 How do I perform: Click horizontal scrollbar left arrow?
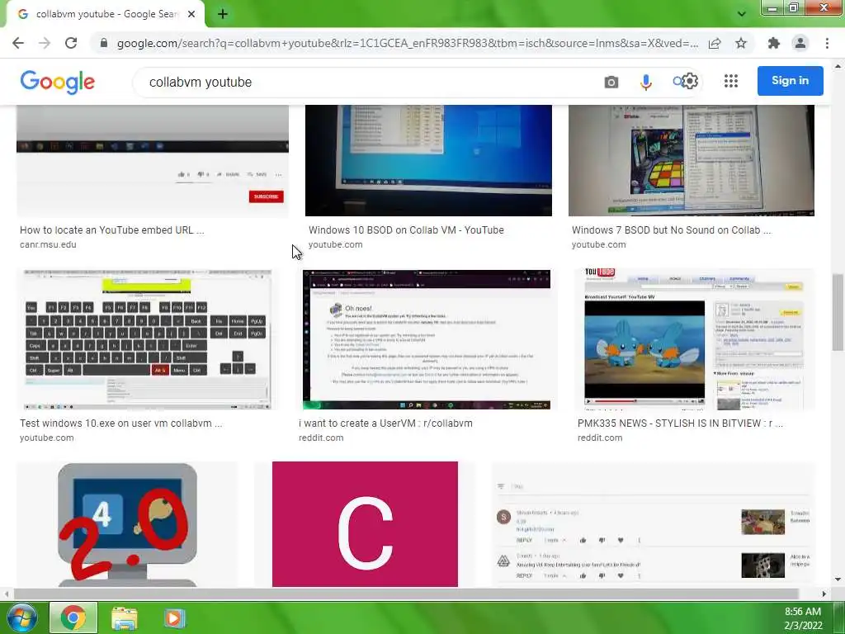[7, 594]
